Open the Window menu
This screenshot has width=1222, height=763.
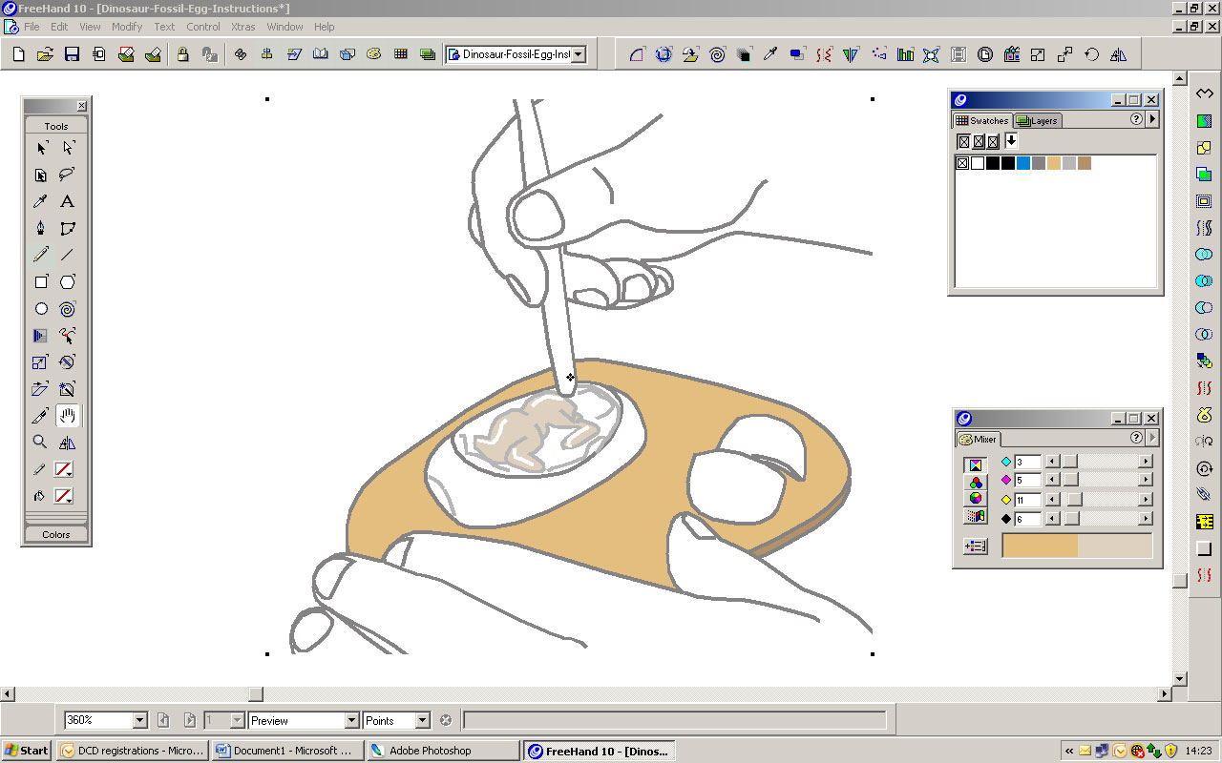point(284,27)
